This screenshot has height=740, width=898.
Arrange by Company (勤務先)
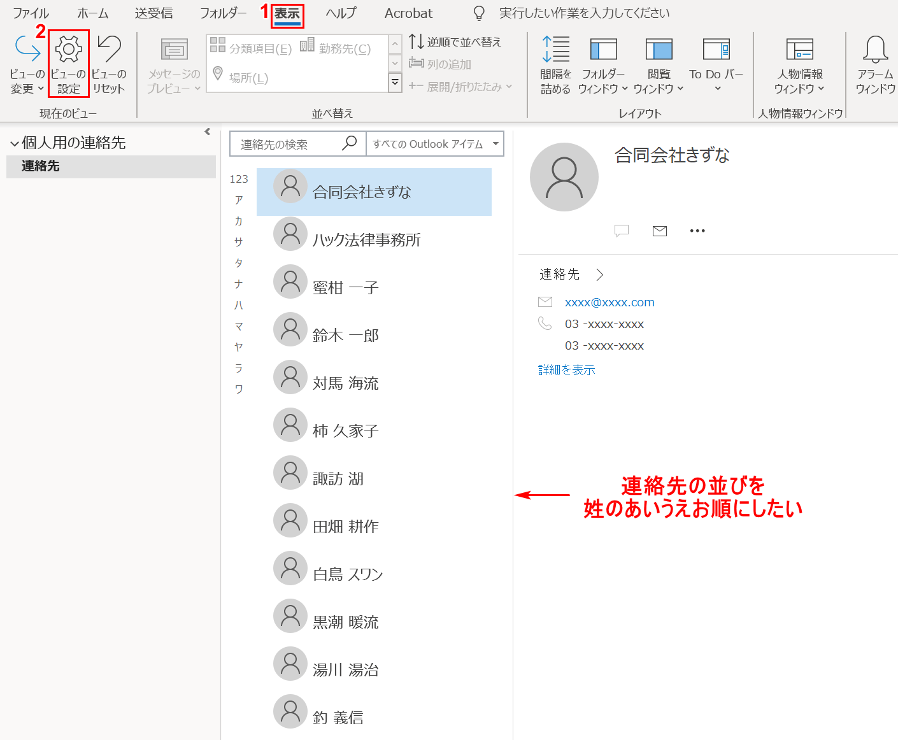coord(336,48)
